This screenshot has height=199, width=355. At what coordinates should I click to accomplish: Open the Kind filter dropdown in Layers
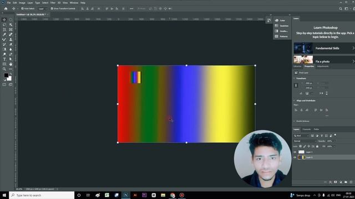[301, 135]
